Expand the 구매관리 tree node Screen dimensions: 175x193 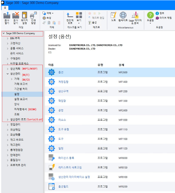8,59
